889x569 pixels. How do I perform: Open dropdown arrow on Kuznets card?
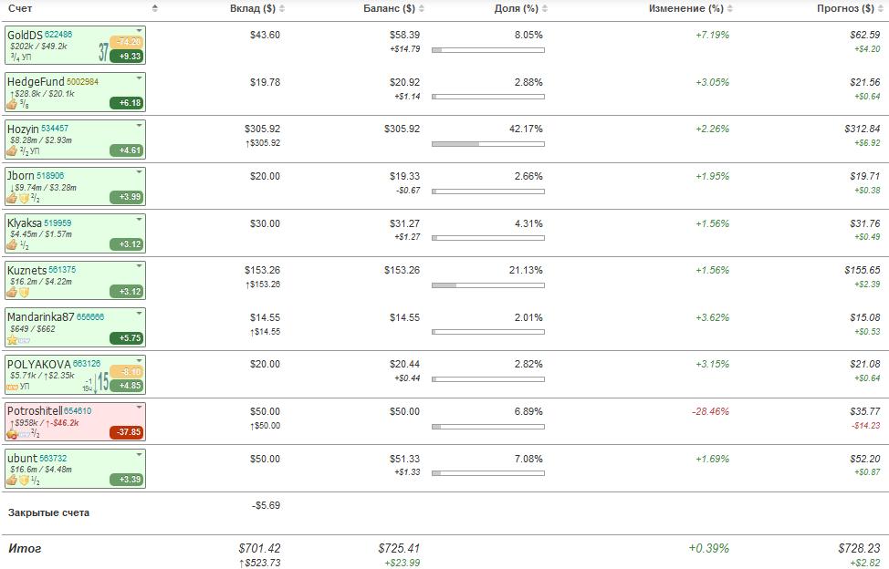pos(139,265)
